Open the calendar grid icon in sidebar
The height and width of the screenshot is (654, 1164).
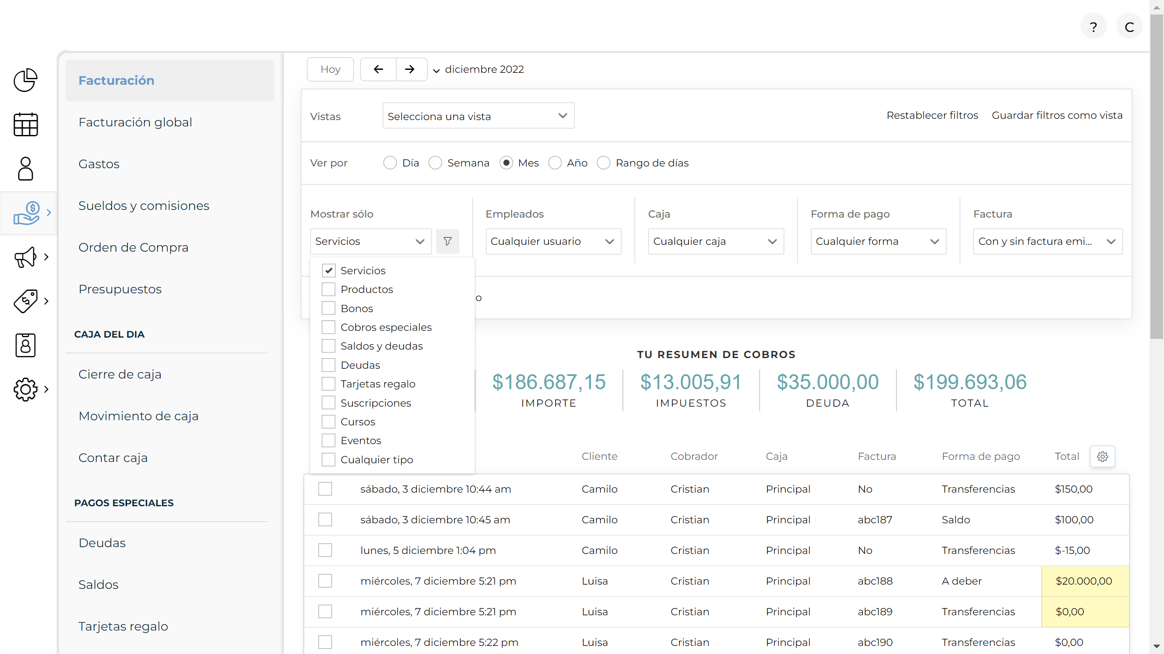tap(25, 124)
